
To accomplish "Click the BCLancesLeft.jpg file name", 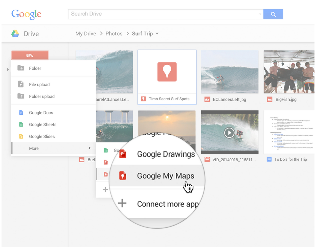I will [x=229, y=99].
